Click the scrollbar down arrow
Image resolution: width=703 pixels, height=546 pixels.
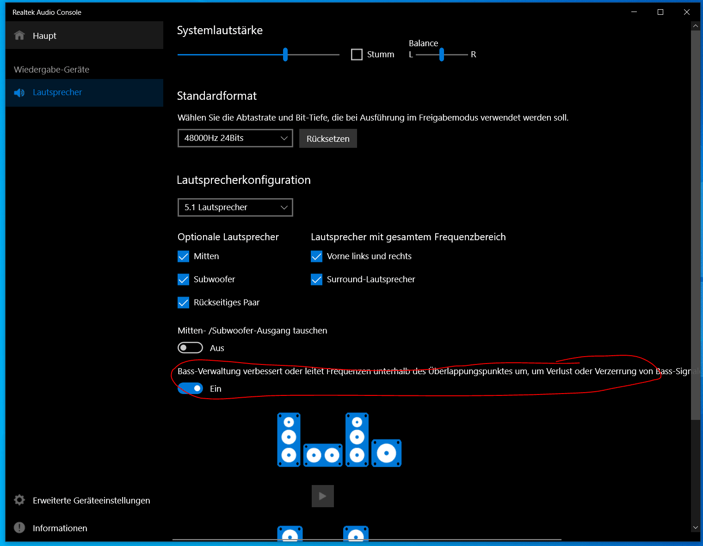[x=696, y=527]
